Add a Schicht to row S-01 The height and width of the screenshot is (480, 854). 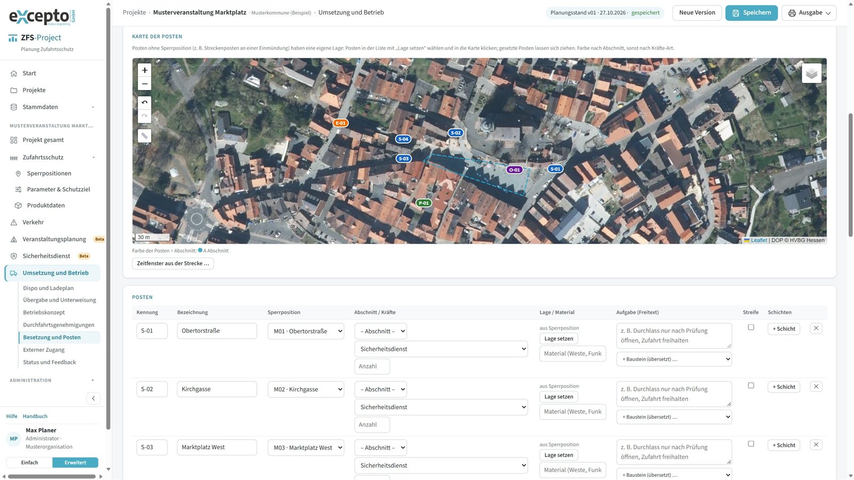[784, 329]
